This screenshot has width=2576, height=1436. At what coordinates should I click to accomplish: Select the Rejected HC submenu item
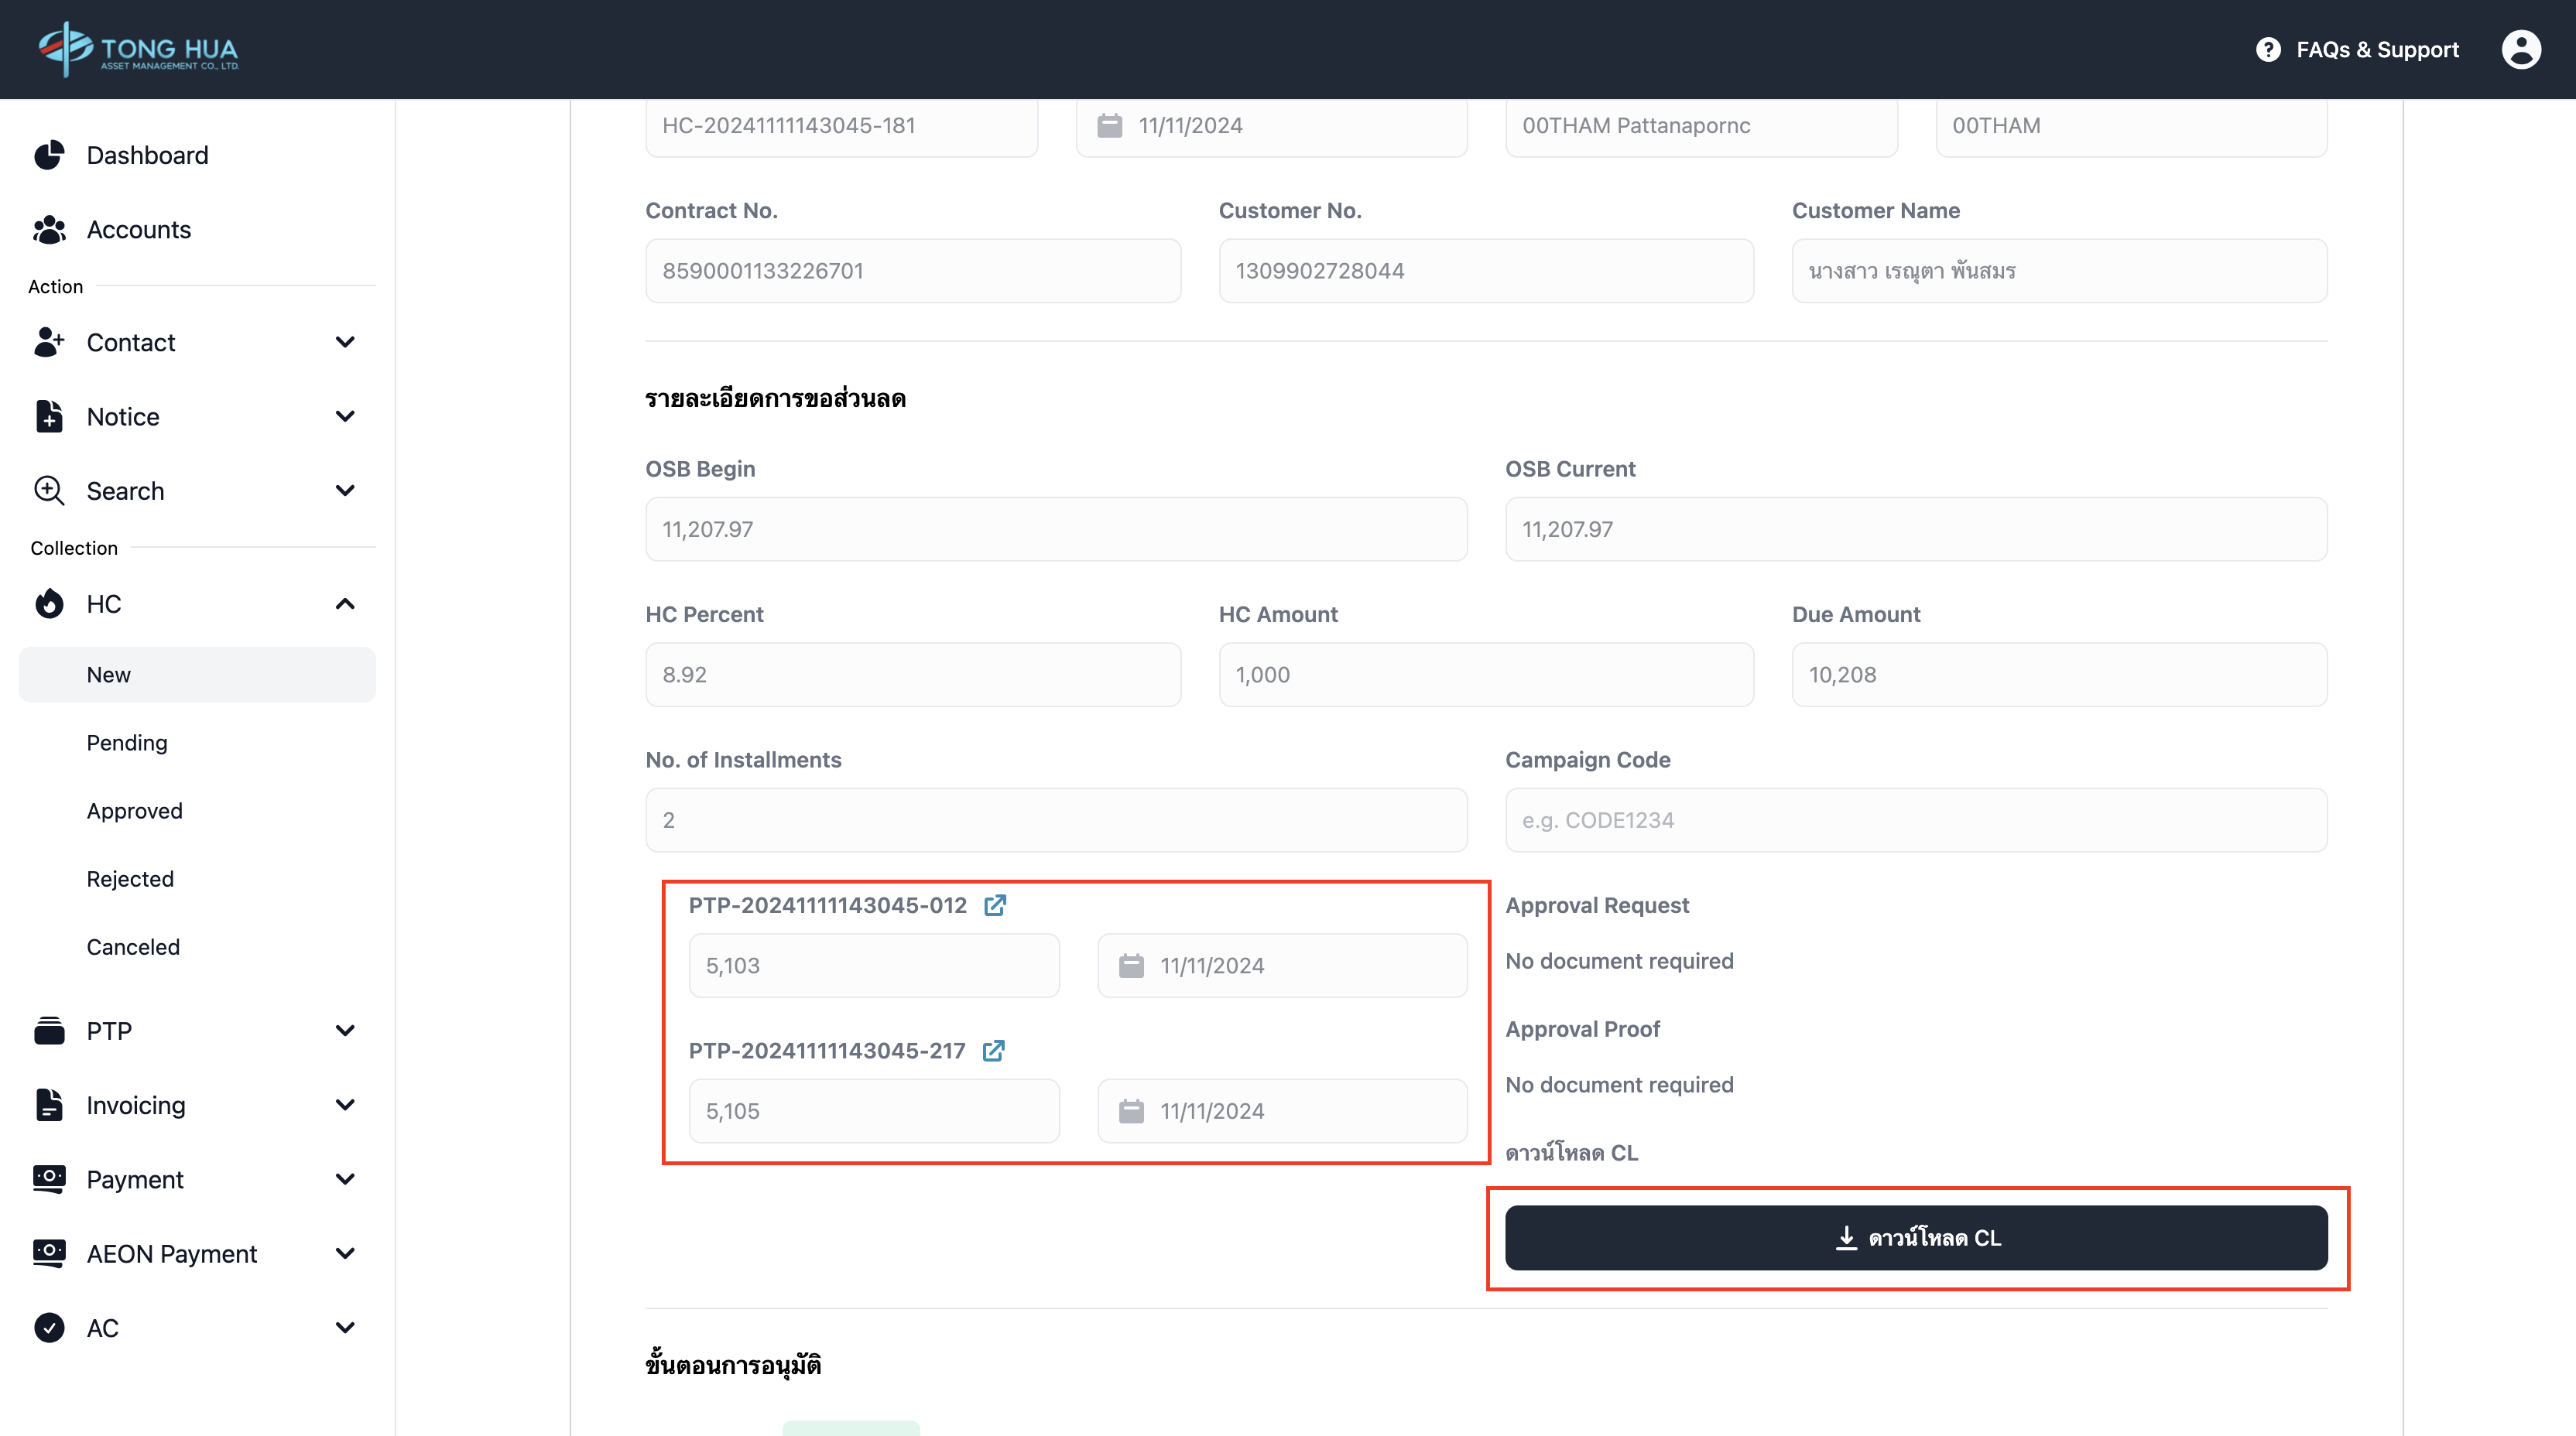coord(130,878)
